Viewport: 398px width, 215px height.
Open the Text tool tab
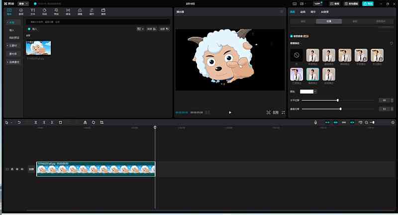[33, 11]
